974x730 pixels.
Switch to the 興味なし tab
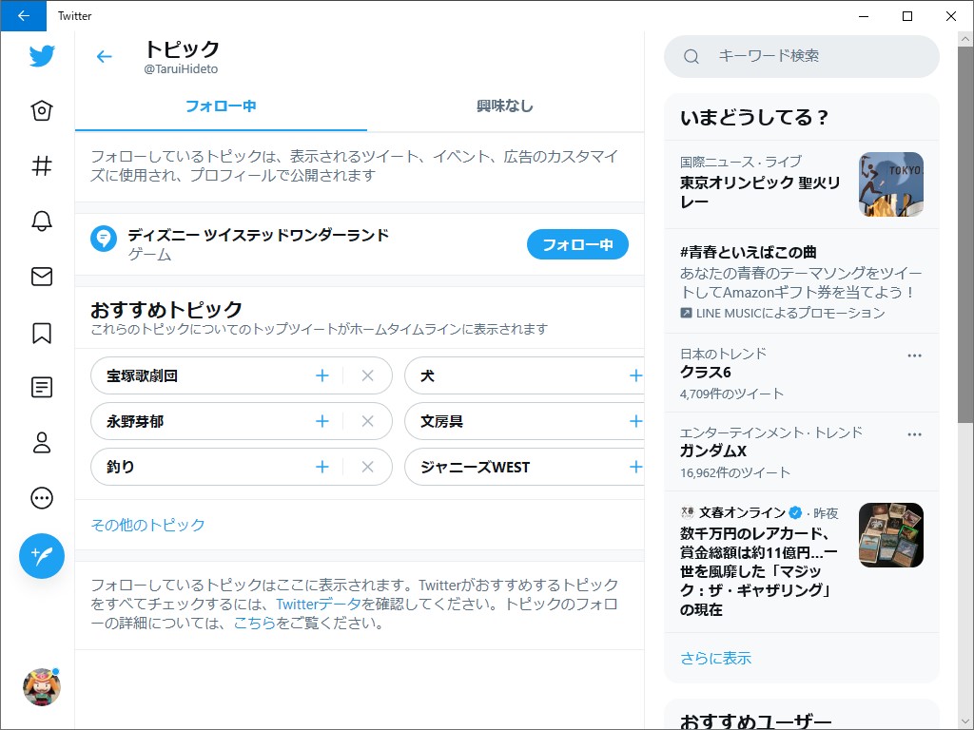pos(505,107)
